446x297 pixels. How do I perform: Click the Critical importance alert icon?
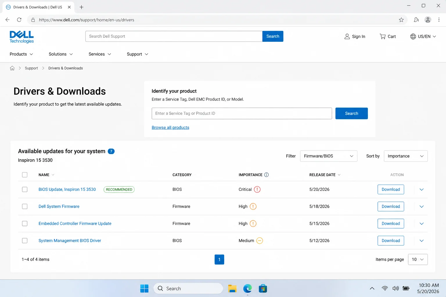(x=257, y=189)
